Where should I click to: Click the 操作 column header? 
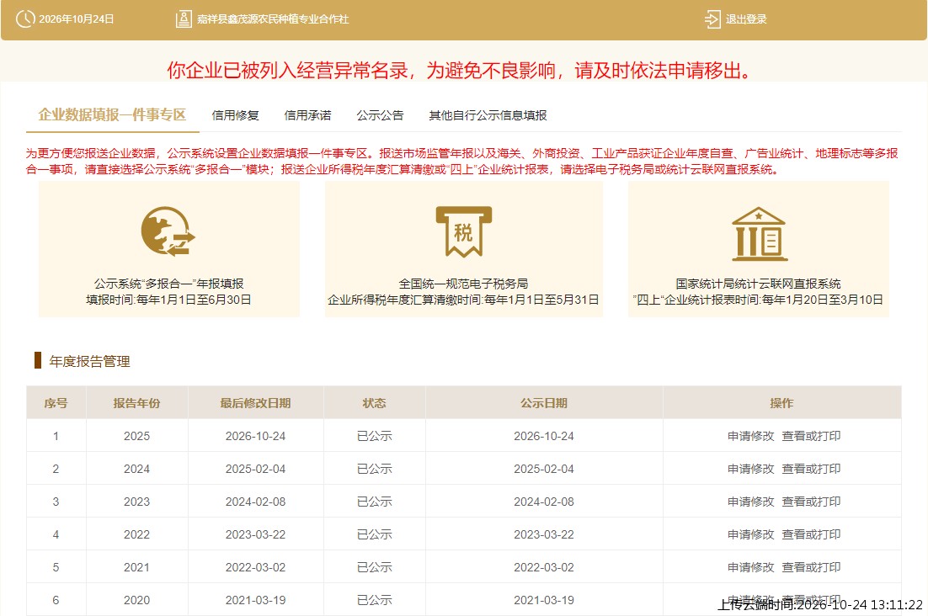click(781, 403)
